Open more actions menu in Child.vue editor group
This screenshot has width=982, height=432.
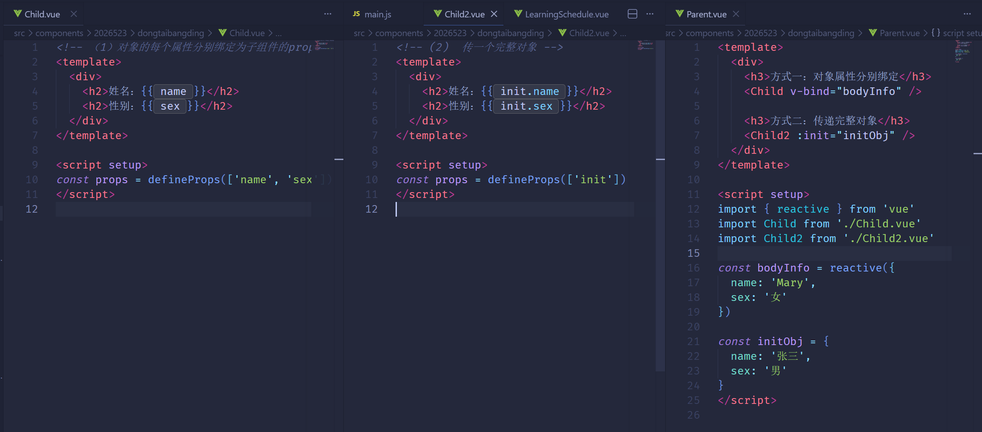coord(328,14)
